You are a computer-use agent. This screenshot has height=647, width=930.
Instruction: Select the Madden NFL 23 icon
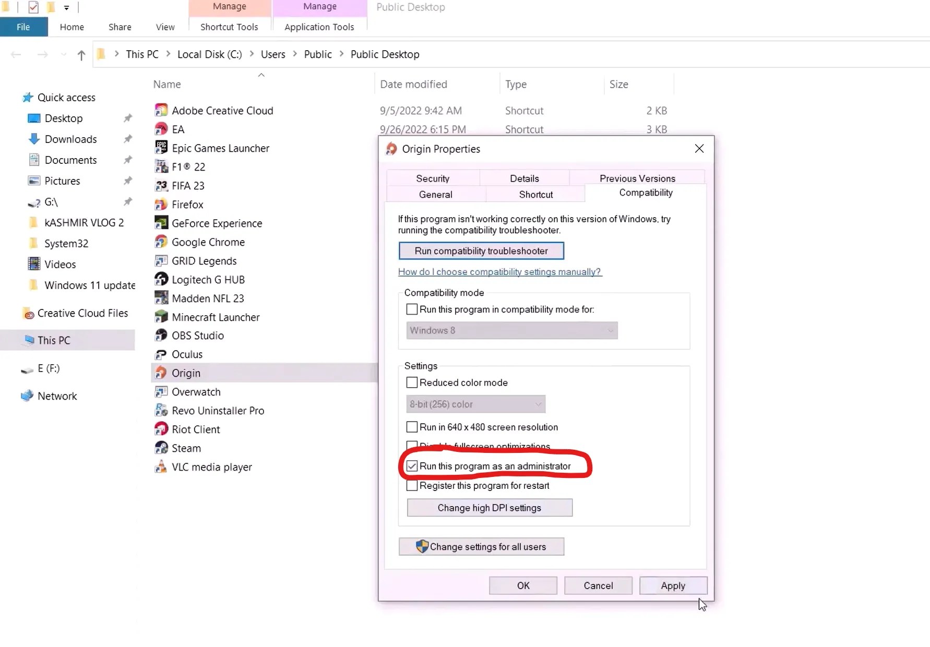(161, 298)
